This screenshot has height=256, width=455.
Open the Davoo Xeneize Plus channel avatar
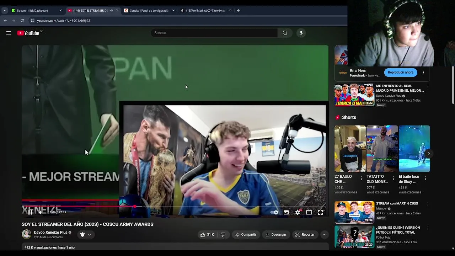pos(26,234)
